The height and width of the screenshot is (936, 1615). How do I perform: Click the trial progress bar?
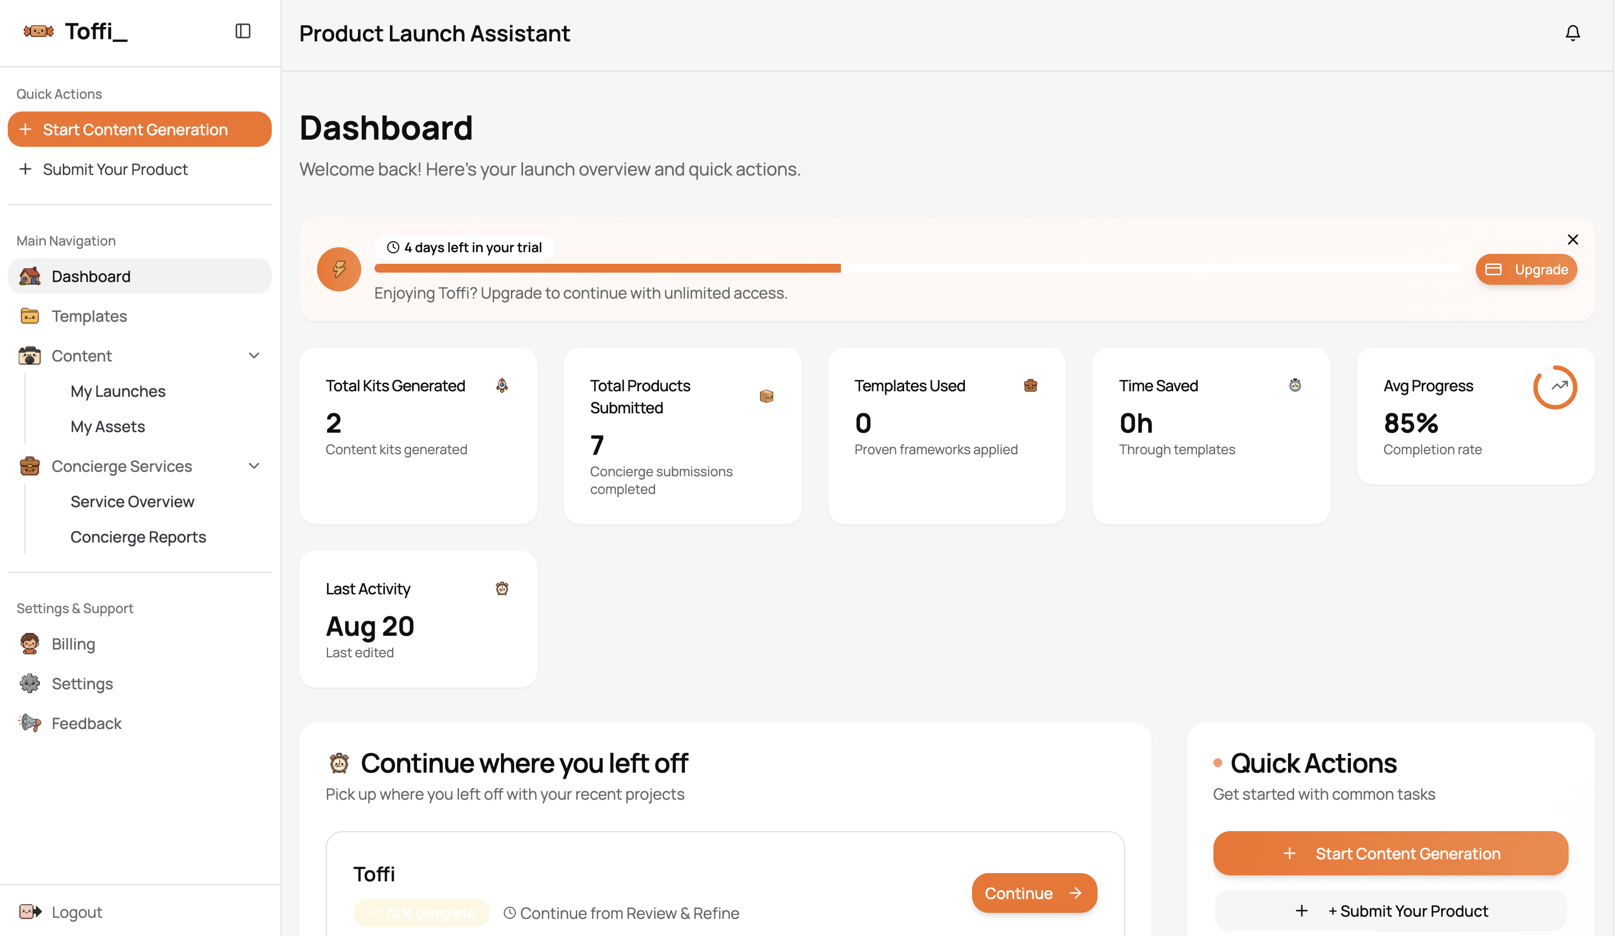click(x=918, y=268)
